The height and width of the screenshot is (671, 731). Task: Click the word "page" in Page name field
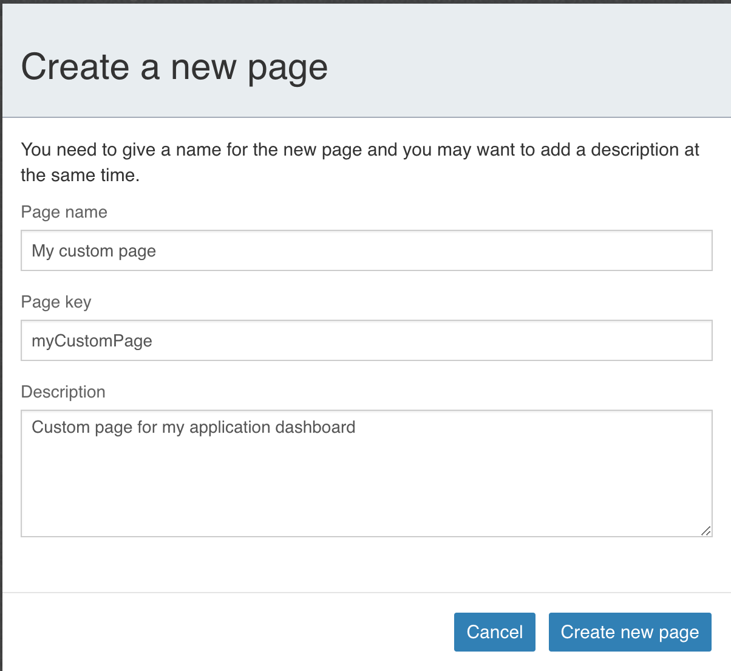click(x=137, y=251)
